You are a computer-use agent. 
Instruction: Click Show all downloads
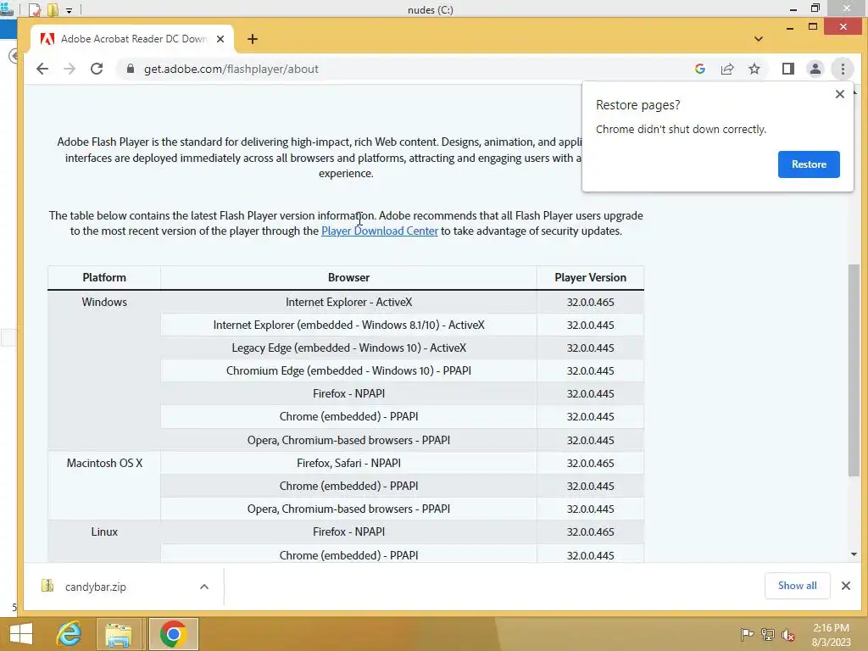coord(797,586)
